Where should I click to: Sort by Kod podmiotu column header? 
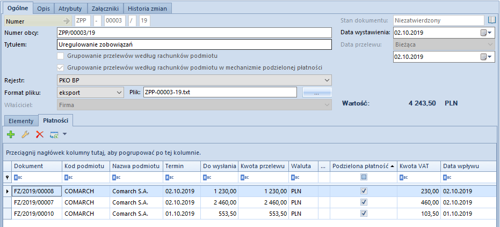click(x=86, y=166)
